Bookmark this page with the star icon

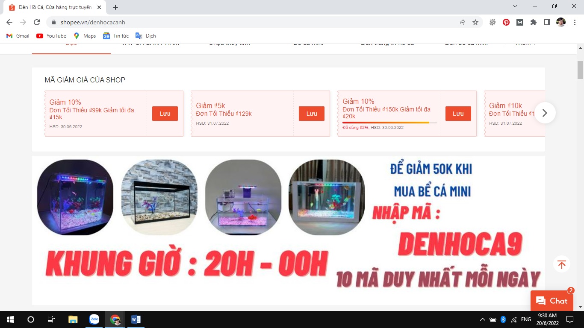[x=475, y=23]
